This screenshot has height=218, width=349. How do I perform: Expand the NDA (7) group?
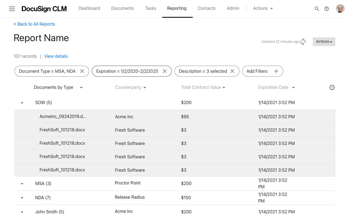[x=22, y=198]
